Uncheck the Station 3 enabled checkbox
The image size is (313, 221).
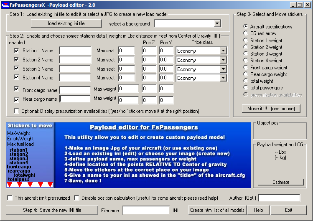pyautogui.click(x=16, y=69)
